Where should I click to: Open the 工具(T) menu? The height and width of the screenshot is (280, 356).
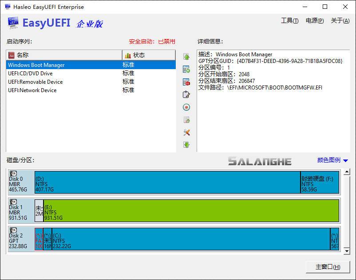click(289, 21)
